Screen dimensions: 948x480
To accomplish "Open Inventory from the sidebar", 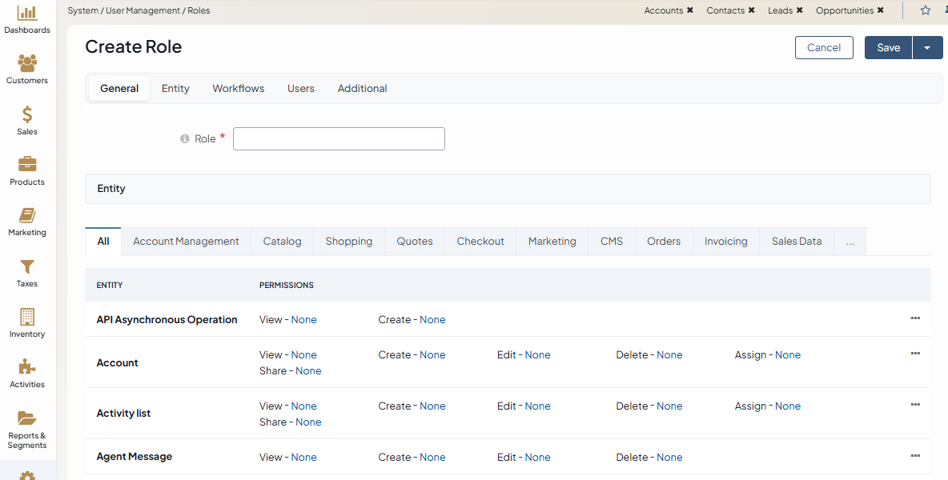I will (x=27, y=318).
